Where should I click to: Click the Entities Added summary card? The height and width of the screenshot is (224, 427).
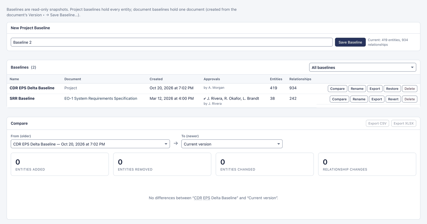click(x=60, y=164)
